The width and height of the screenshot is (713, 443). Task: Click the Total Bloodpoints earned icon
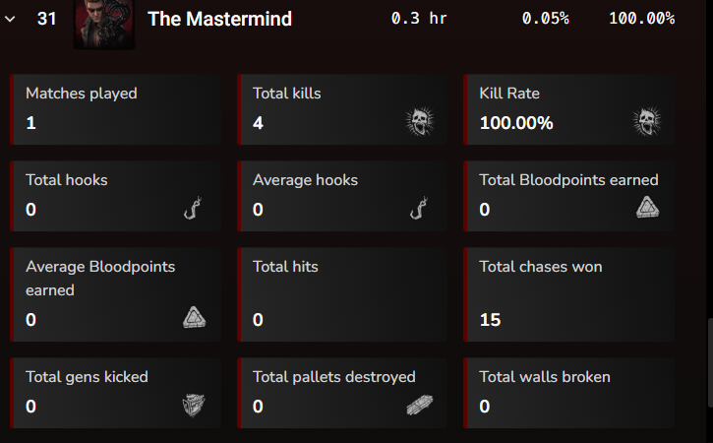646,207
